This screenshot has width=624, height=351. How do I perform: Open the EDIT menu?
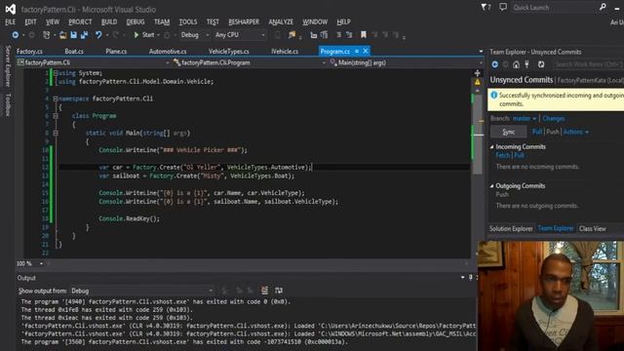[x=30, y=21]
